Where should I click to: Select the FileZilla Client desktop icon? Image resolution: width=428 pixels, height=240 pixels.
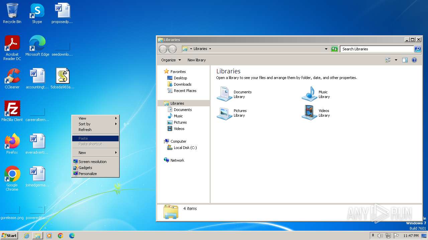12,111
